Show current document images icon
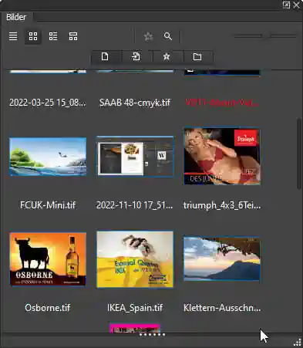The image size is (303, 348). click(x=105, y=56)
